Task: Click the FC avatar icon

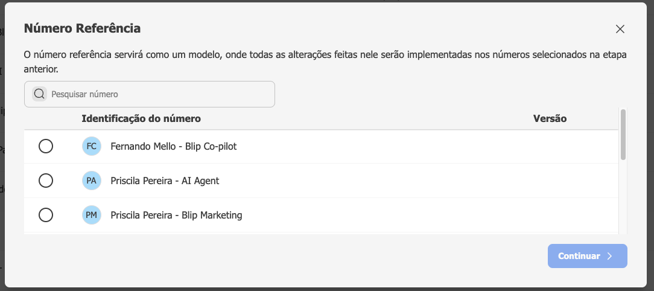Action: 91,147
